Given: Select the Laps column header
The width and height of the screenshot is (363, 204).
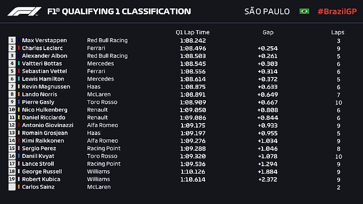Looking at the screenshot, I should point(338,32).
